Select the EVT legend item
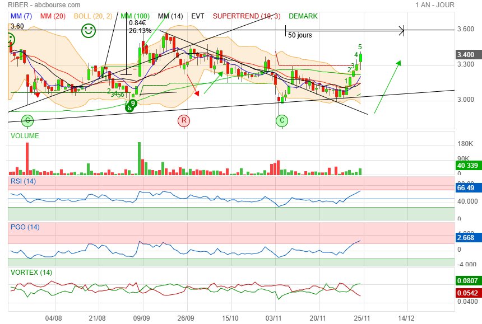 pyautogui.click(x=197, y=16)
